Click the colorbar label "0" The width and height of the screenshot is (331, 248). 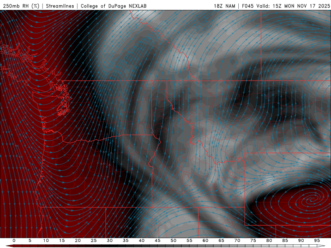click(14, 241)
